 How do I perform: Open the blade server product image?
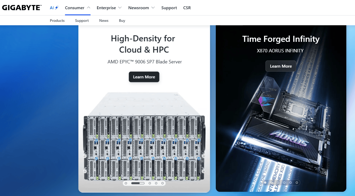coord(144,136)
